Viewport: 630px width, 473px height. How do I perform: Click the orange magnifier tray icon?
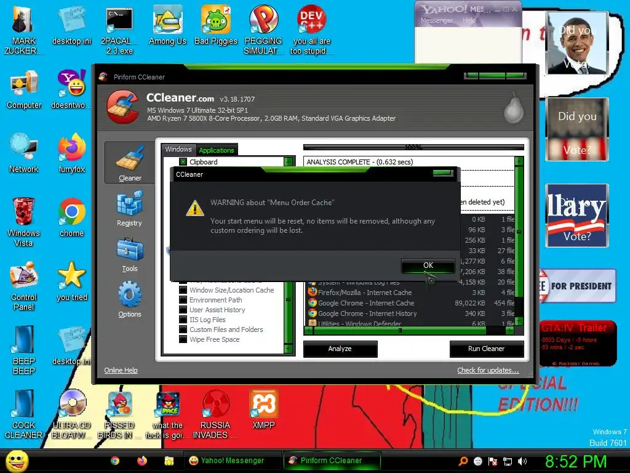(x=463, y=461)
